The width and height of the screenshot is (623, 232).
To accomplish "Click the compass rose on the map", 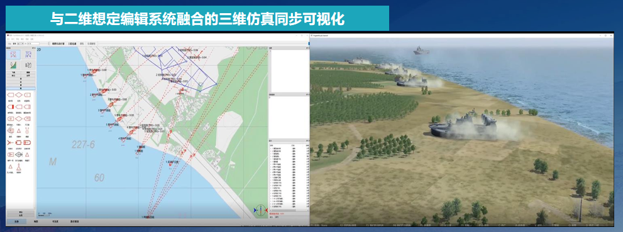I will (260, 210).
